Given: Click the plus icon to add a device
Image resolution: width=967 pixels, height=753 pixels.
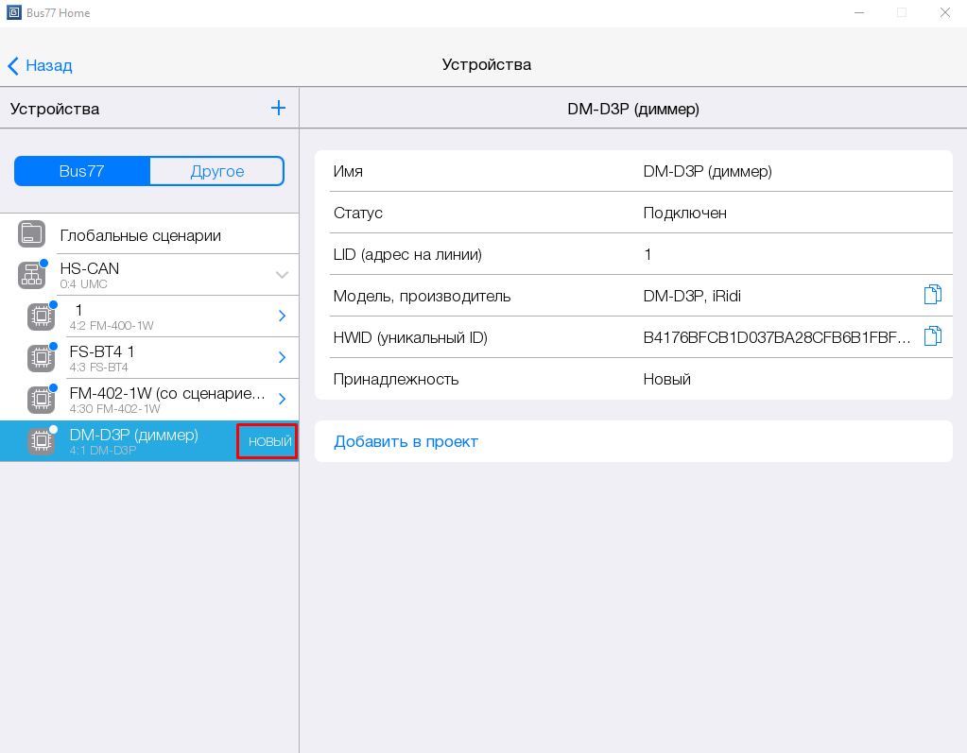Looking at the screenshot, I should 278,108.
